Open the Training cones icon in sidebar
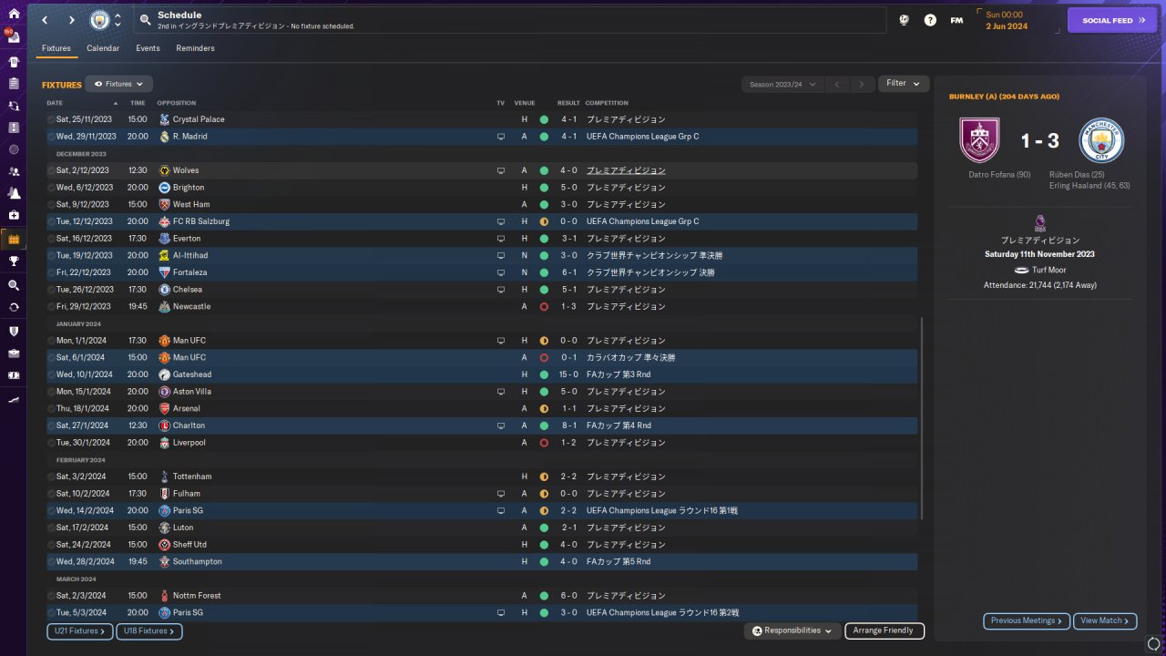The height and width of the screenshot is (656, 1166). (14, 193)
